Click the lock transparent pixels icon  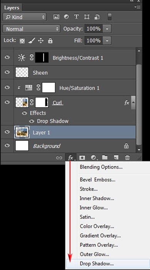point(22,41)
